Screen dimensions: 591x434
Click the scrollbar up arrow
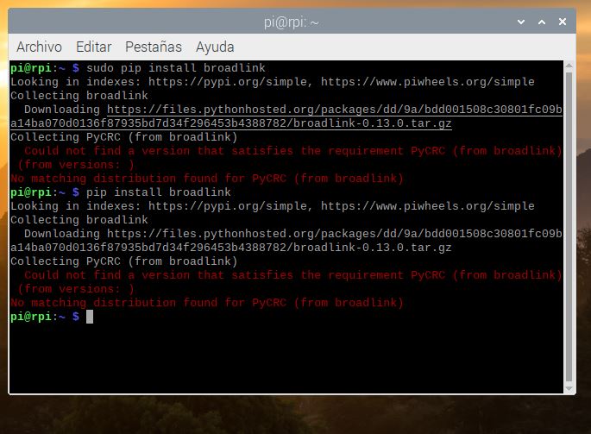click(x=569, y=66)
